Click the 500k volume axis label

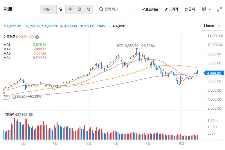(211, 133)
